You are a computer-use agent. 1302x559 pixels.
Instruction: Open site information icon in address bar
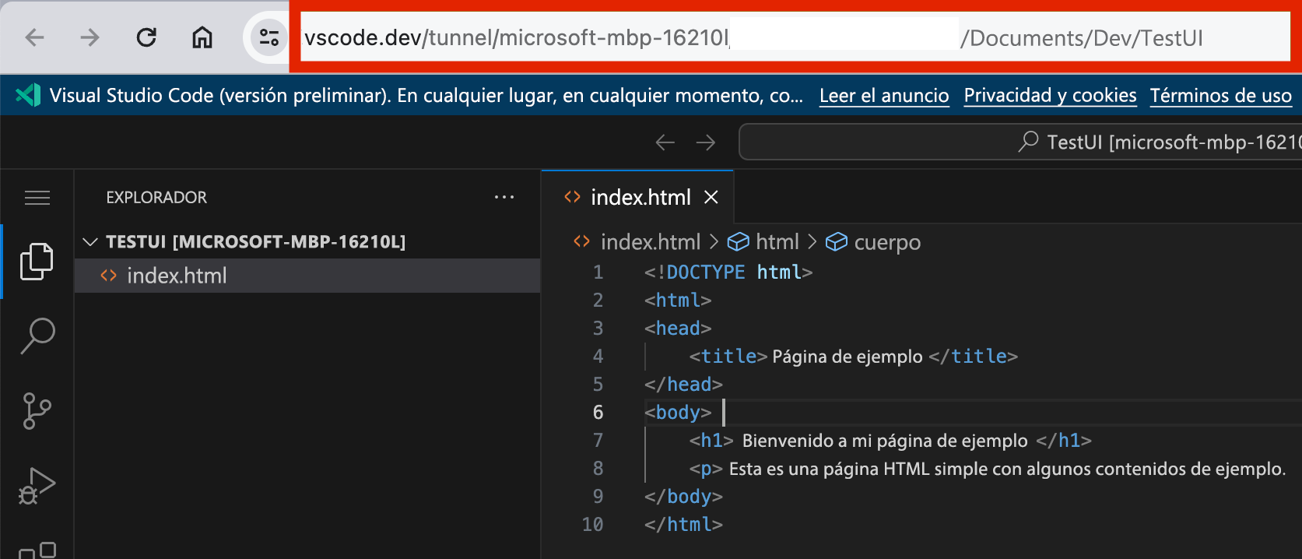(269, 37)
